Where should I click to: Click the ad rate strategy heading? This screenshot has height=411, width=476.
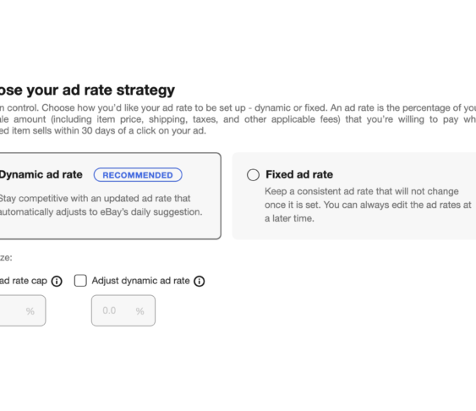click(x=87, y=90)
